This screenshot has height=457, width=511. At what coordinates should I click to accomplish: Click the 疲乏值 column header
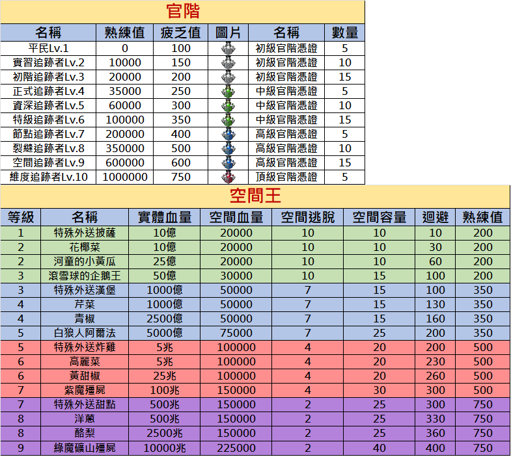[x=180, y=33]
